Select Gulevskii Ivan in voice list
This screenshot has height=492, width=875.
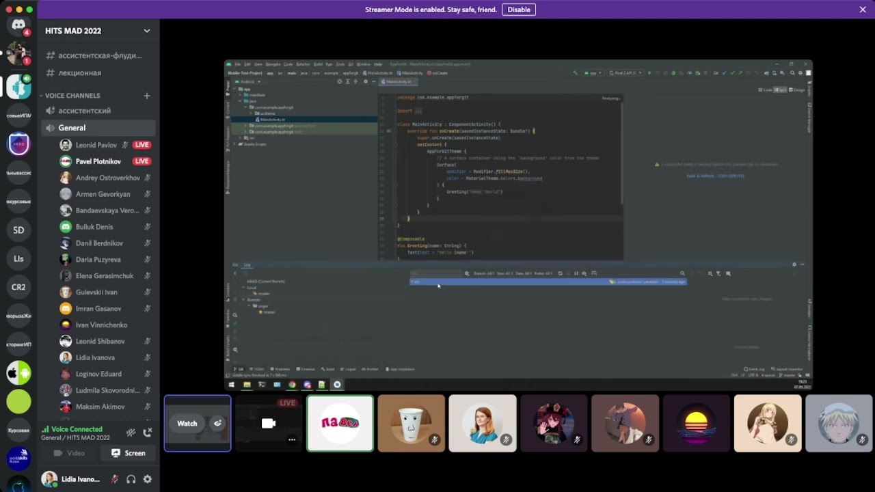[106, 292]
